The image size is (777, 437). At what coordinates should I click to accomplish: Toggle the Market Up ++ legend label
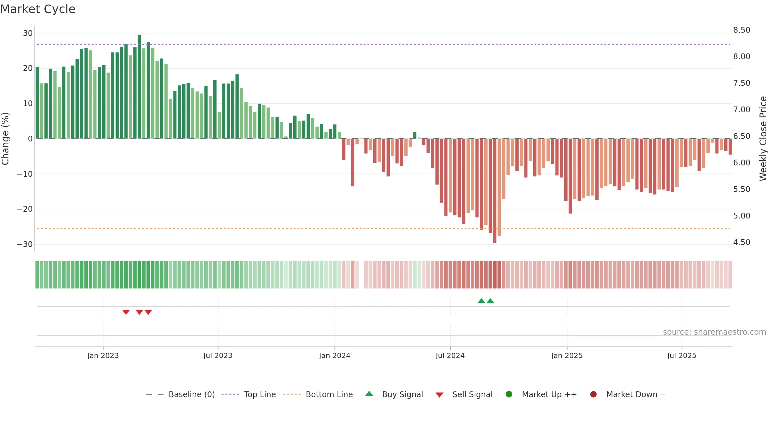pyautogui.click(x=549, y=394)
